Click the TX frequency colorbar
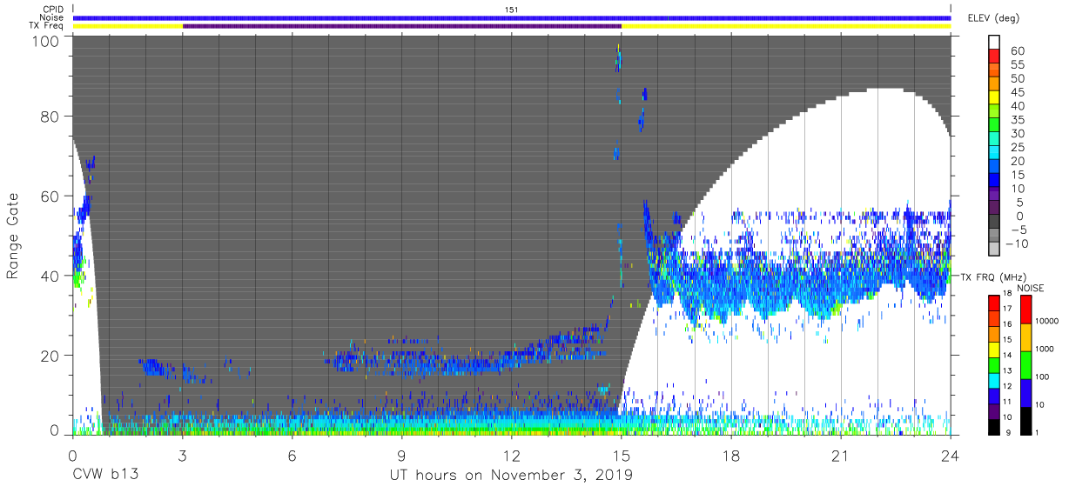The height and width of the screenshot is (493, 1069). click(993, 364)
